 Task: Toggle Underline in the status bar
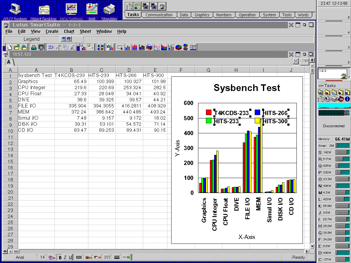[x=70, y=258]
